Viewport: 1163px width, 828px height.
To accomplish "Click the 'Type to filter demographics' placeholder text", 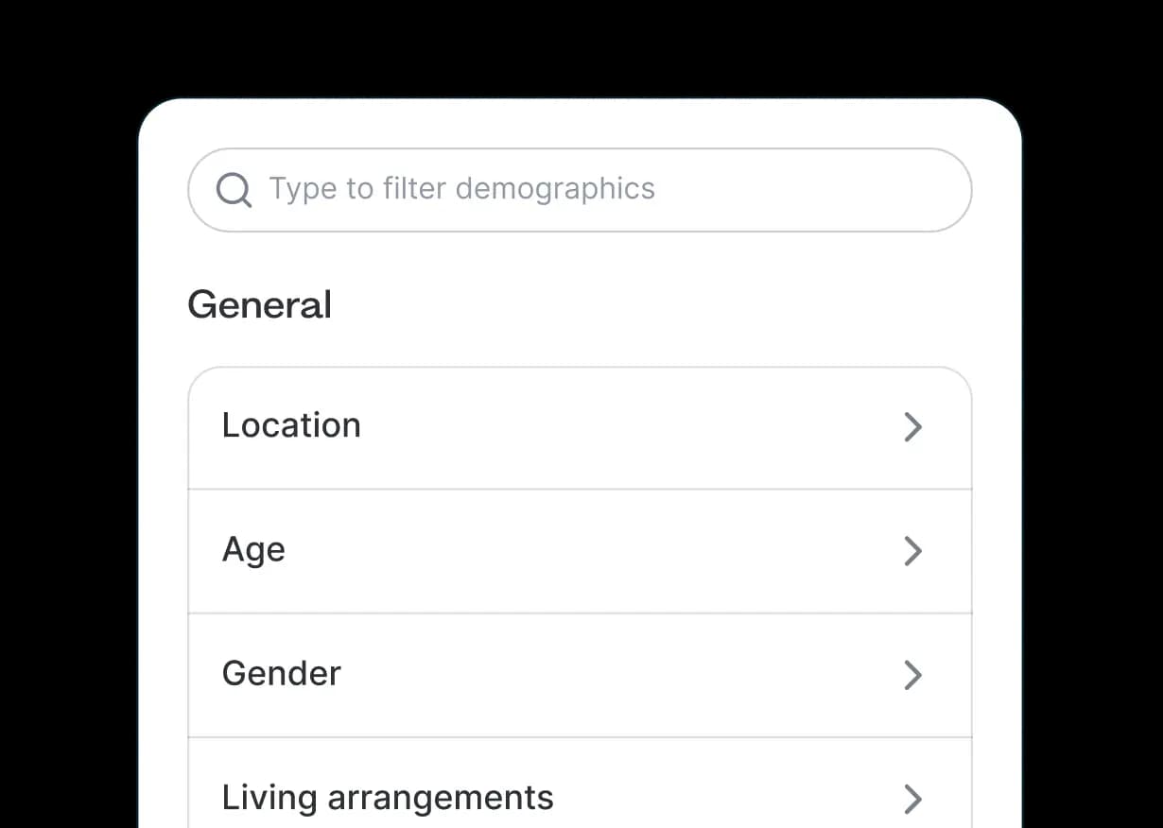I will [x=461, y=189].
